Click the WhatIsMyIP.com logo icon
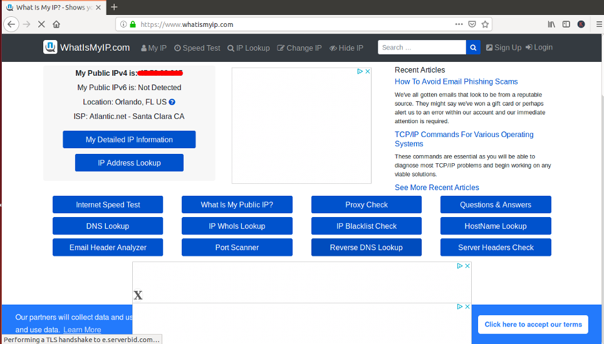This screenshot has width=604, height=344. pos(50,48)
